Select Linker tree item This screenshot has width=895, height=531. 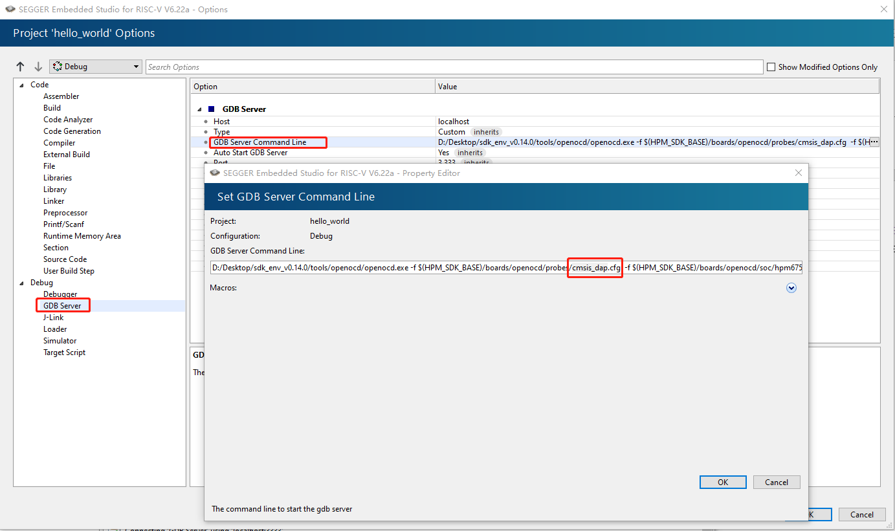(54, 201)
